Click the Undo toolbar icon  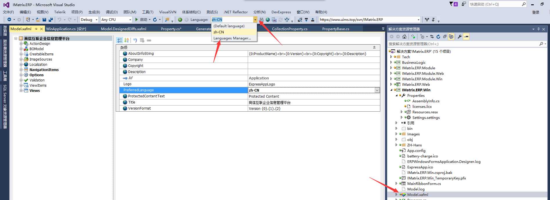point(59,19)
